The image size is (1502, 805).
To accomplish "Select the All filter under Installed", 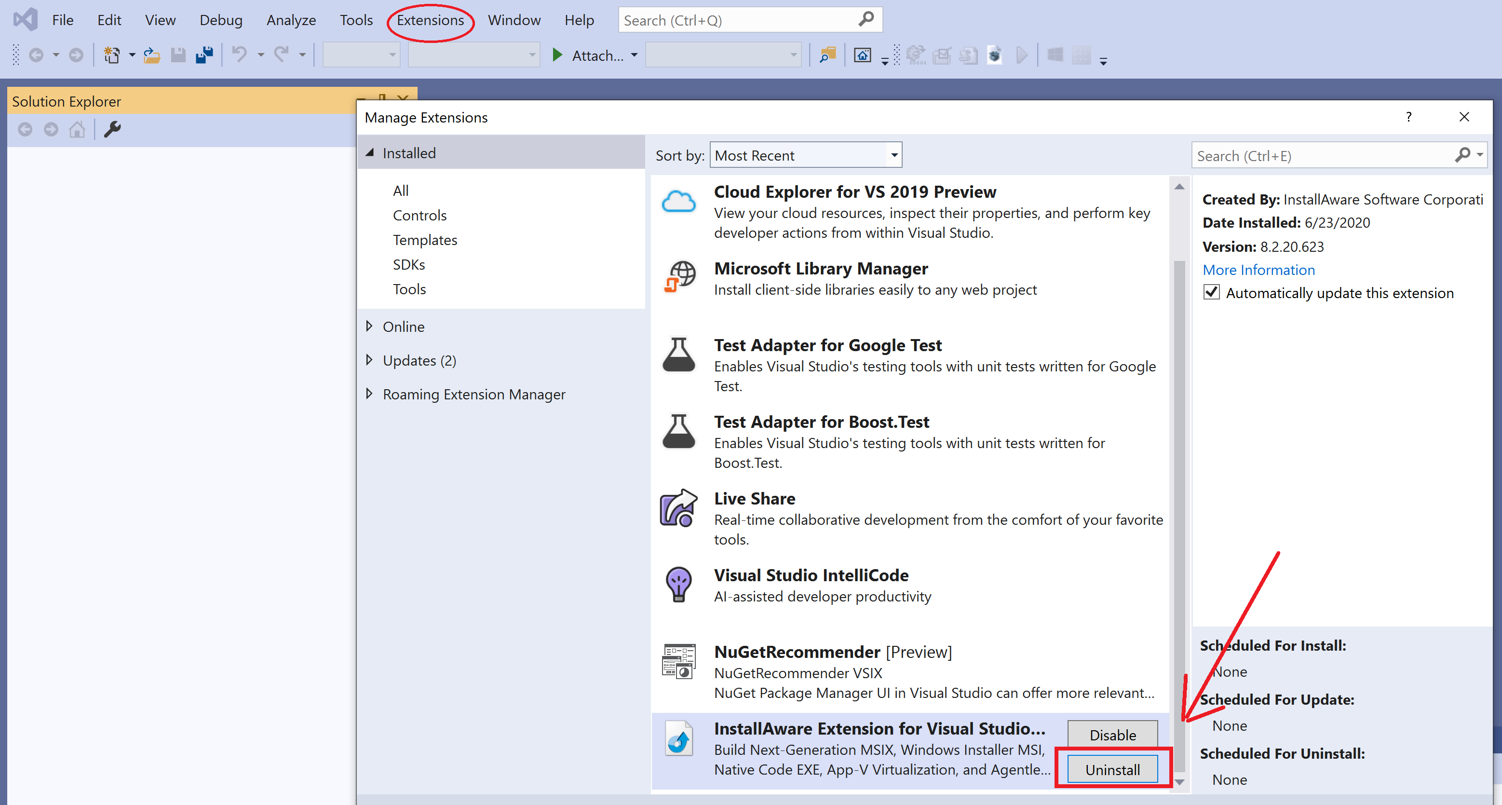I will click(x=401, y=191).
